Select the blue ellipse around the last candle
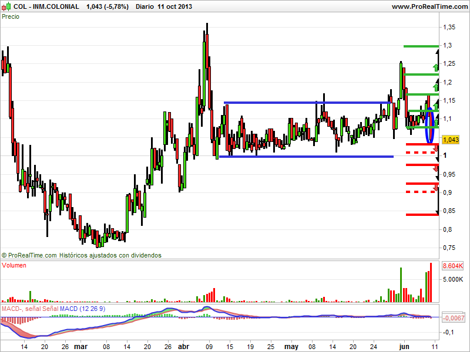 429,125
